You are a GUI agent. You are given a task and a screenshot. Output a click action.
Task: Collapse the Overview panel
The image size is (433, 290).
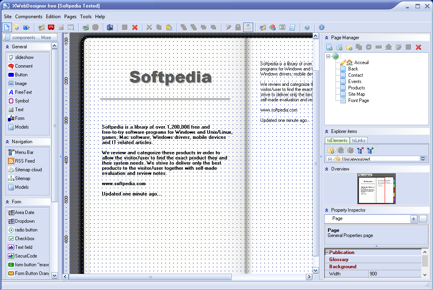coord(327,169)
